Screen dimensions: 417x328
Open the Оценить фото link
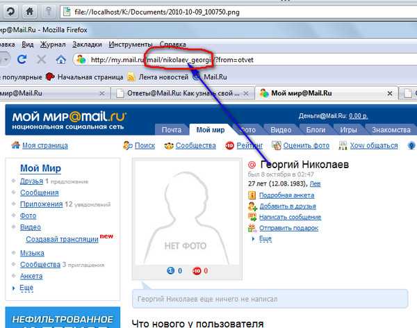(x=306, y=145)
